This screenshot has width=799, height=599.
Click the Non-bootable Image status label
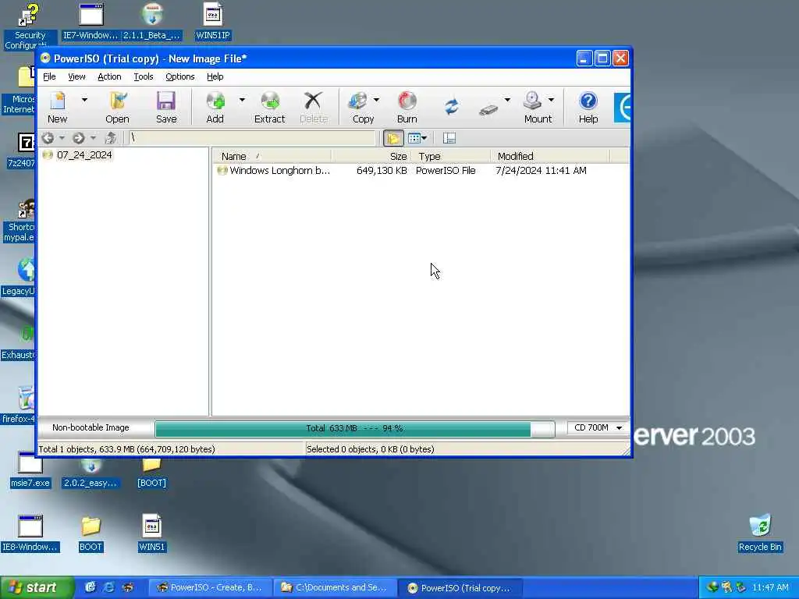click(91, 428)
